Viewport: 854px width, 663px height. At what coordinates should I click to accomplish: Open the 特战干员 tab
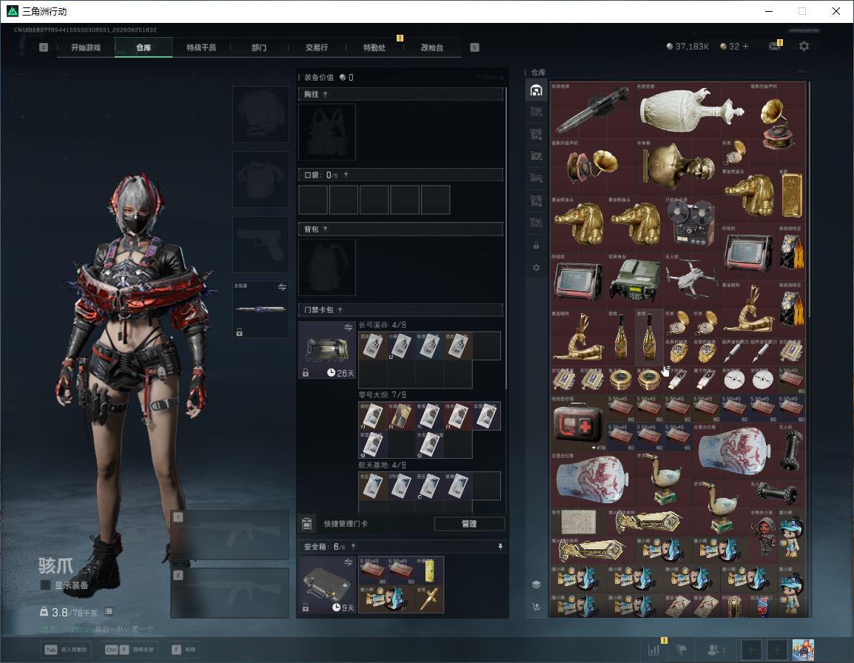tap(201, 47)
